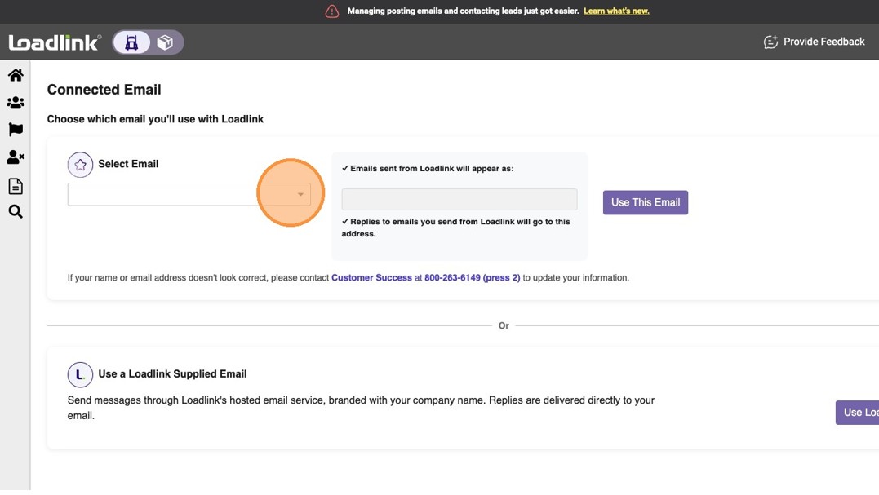This screenshot has width=879, height=495.
Task: Expand the Select Email dropdown arrow
Action: point(300,194)
